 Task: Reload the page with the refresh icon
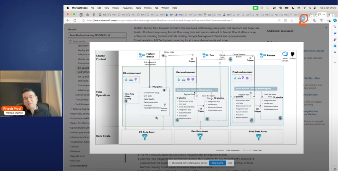click(x=79, y=20)
